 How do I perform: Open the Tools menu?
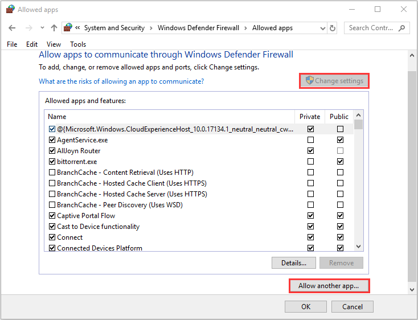pyautogui.click(x=78, y=44)
